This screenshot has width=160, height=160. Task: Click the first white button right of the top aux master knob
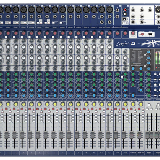click(155, 74)
